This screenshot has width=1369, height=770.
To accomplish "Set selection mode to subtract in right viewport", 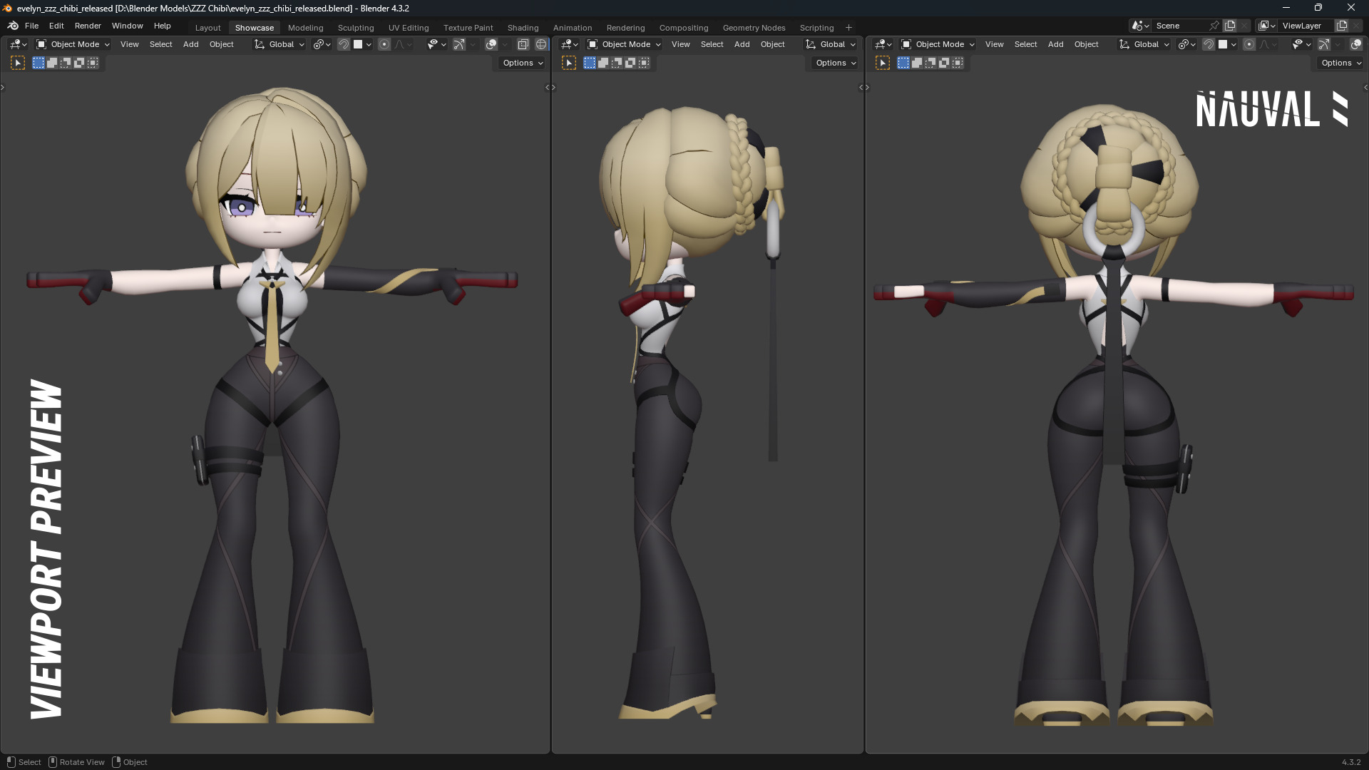I will click(930, 63).
